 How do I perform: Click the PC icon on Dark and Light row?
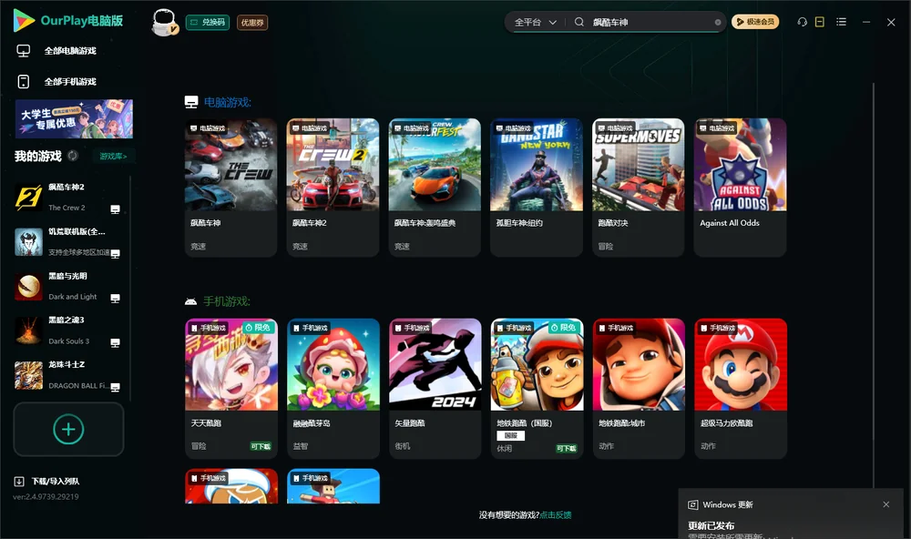tap(115, 298)
